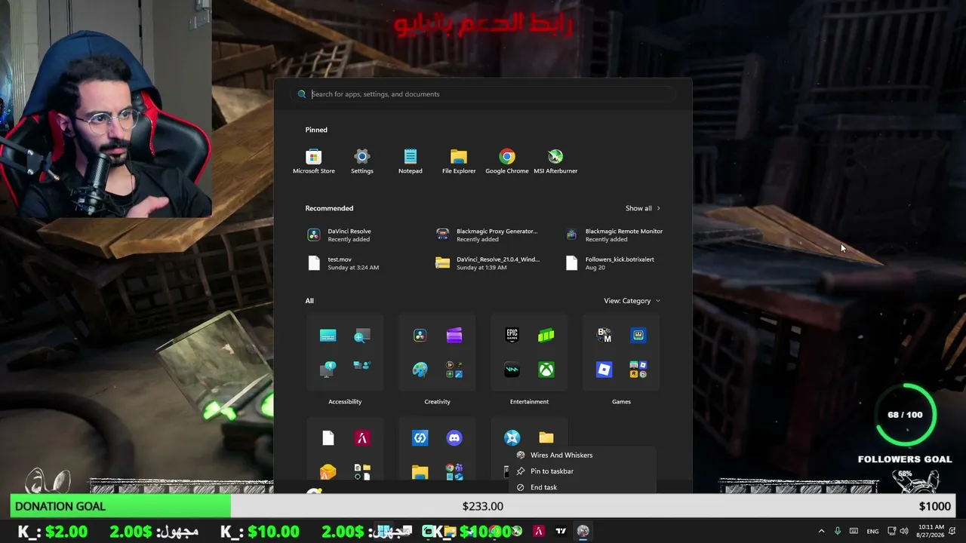The height and width of the screenshot is (543, 966).
Task: Open the microphone indicator in the system tray
Action: 837,531
